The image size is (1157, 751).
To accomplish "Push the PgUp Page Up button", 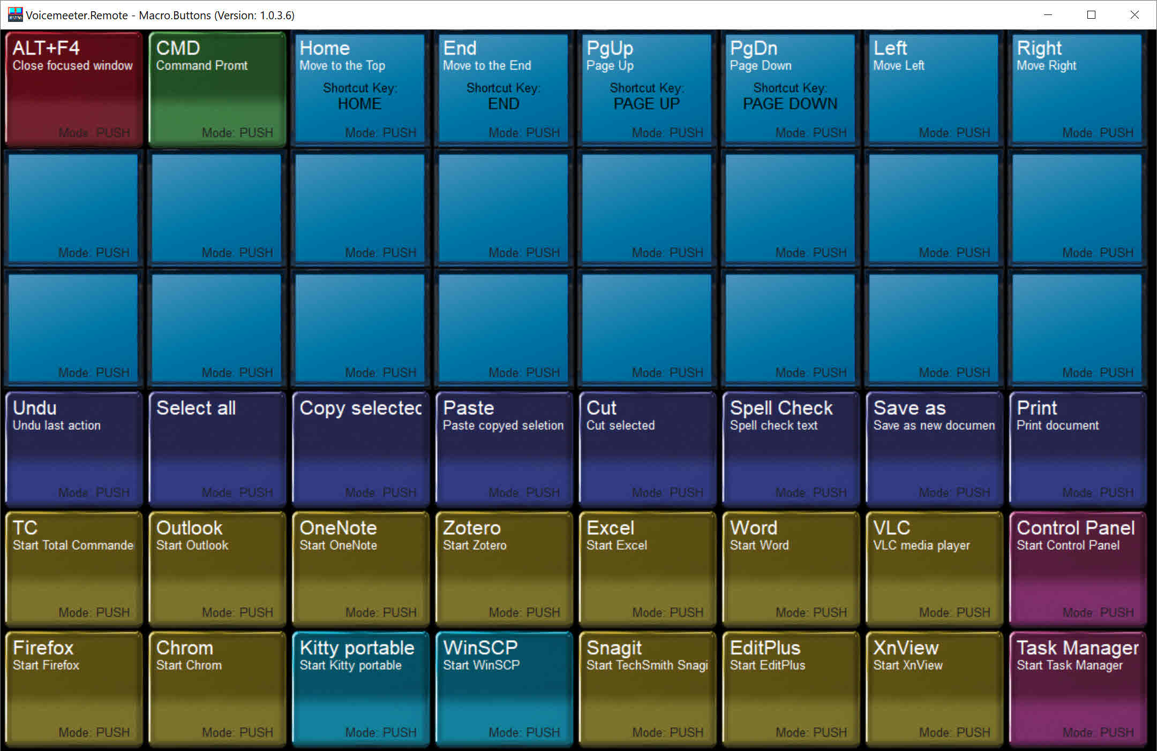I will point(648,89).
